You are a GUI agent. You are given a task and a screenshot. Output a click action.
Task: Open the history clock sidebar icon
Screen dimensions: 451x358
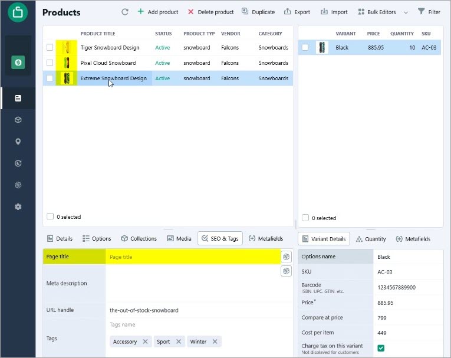(18, 163)
